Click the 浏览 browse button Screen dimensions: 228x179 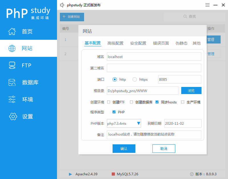(191, 91)
